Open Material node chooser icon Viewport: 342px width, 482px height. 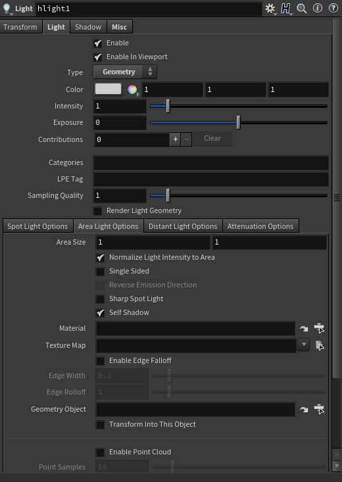point(319,328)
